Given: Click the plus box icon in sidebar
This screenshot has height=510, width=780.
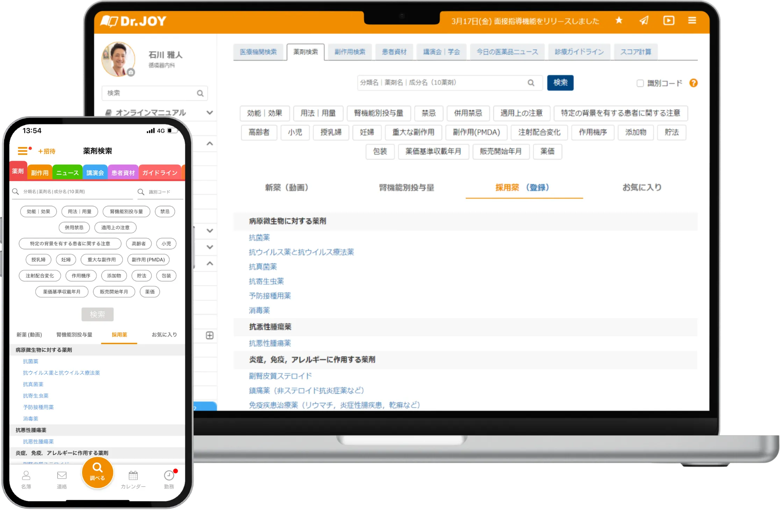Looking at the screenshot, I should 209,336.
